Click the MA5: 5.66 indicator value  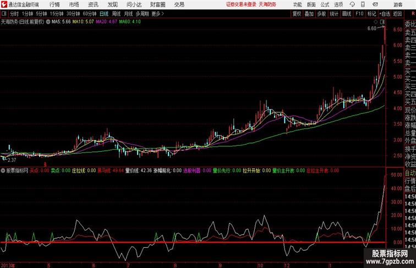pyautogui.click(x=61, y=22)
